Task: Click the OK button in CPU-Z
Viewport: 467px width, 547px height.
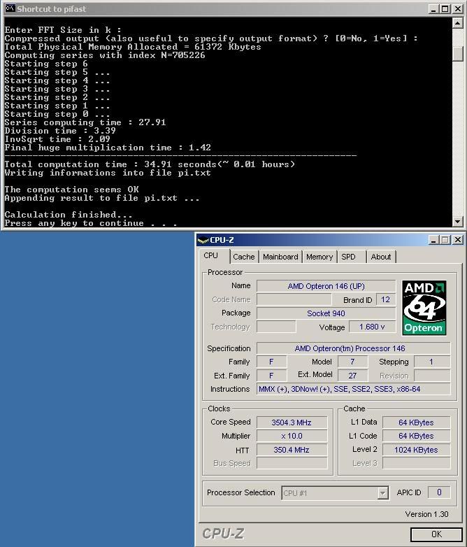Action: [436, 534]
